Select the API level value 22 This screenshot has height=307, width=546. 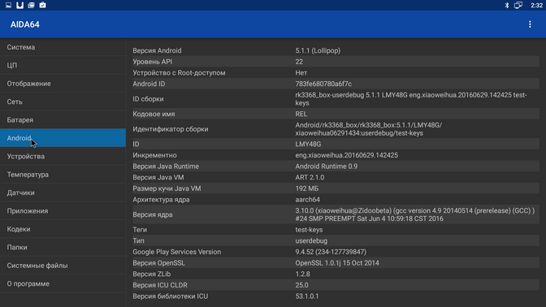[299, 62]
